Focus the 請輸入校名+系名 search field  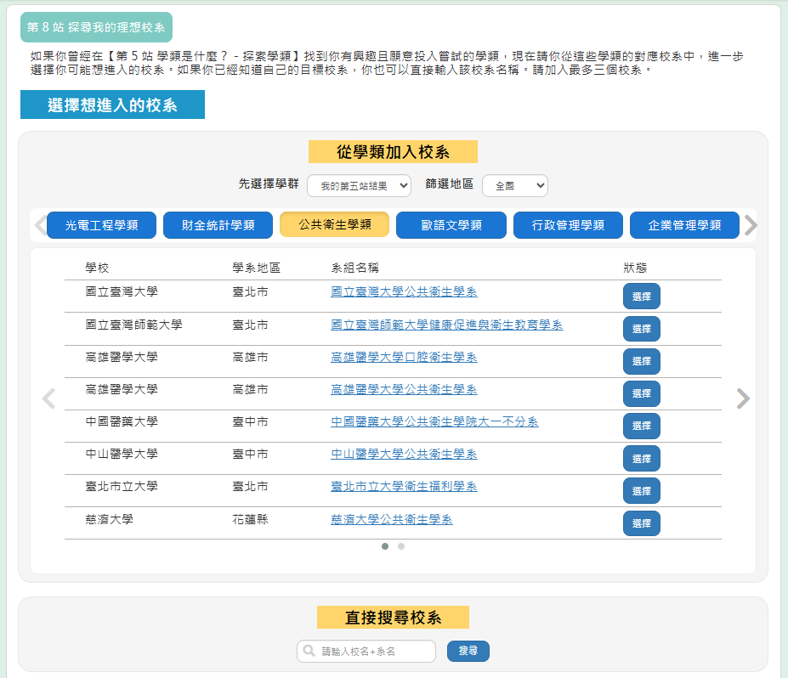(374, 651)
